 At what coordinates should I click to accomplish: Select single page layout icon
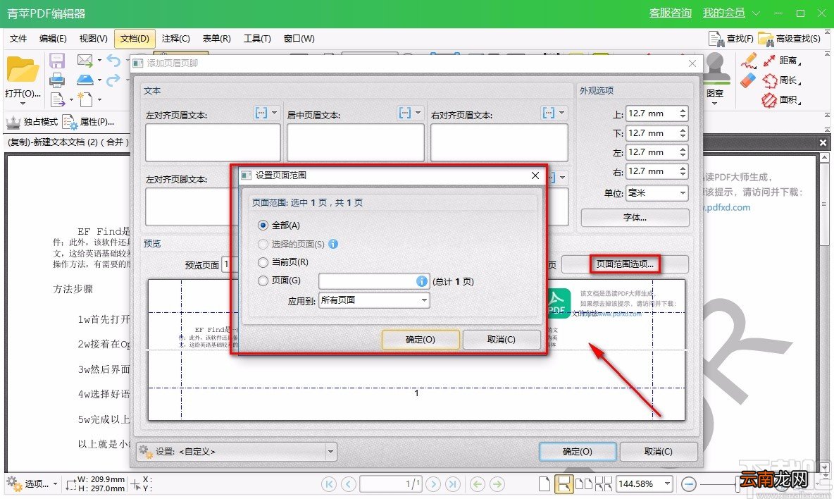click(x=544, y=484)
